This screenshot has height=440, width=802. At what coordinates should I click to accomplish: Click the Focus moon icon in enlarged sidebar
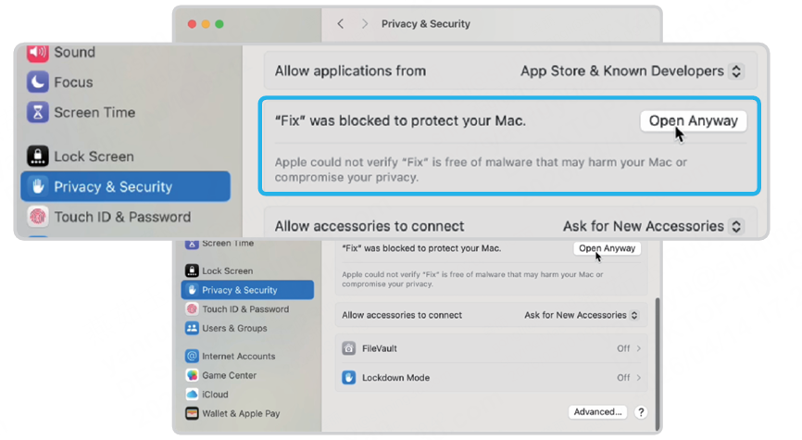pyautogui.click(x=38, y=82)
